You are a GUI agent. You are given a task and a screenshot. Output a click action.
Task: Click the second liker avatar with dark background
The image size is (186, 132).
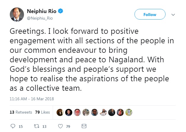point(69,112)
